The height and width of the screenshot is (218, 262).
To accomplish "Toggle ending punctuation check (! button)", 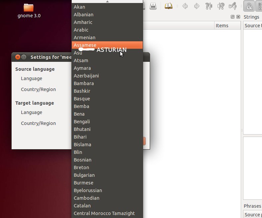I will [x=259, y=6].
